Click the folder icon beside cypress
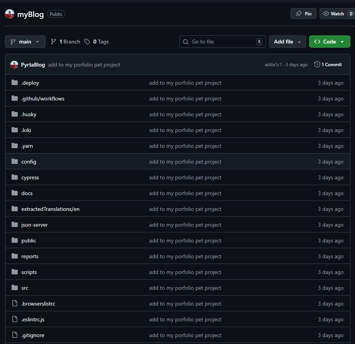 coord(15,177)
